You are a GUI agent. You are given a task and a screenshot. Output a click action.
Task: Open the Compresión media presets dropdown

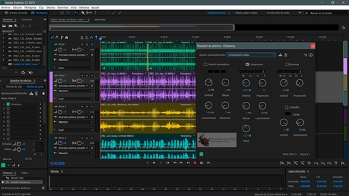pyautogui.click(x=251, y=55)
